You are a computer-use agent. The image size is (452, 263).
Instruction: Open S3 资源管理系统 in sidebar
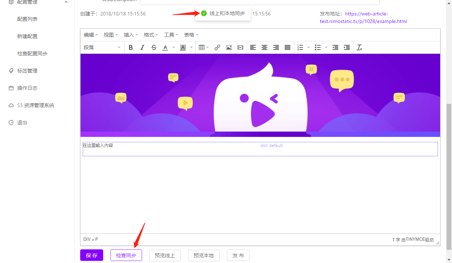[x=36, y=105]
